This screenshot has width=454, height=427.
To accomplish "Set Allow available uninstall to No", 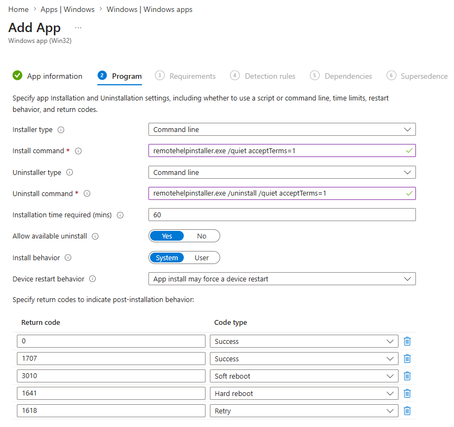I will [x=202, y=236].
